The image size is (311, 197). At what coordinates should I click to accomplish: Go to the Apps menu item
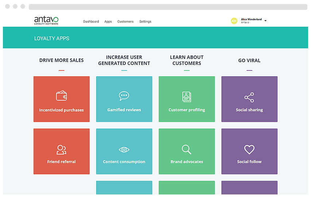click(108, 22)
